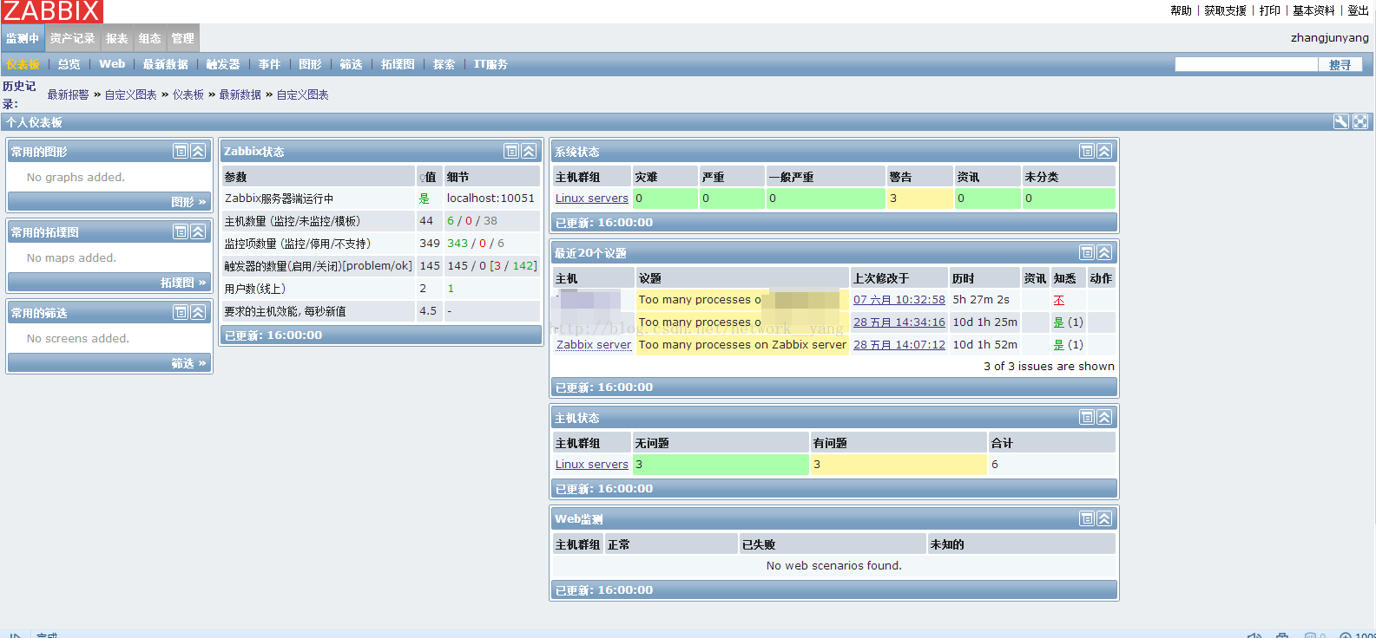Click the ZABBIX logo
Screen dimensions: 1376x638
pyautogui.click(x=52, y=11)
